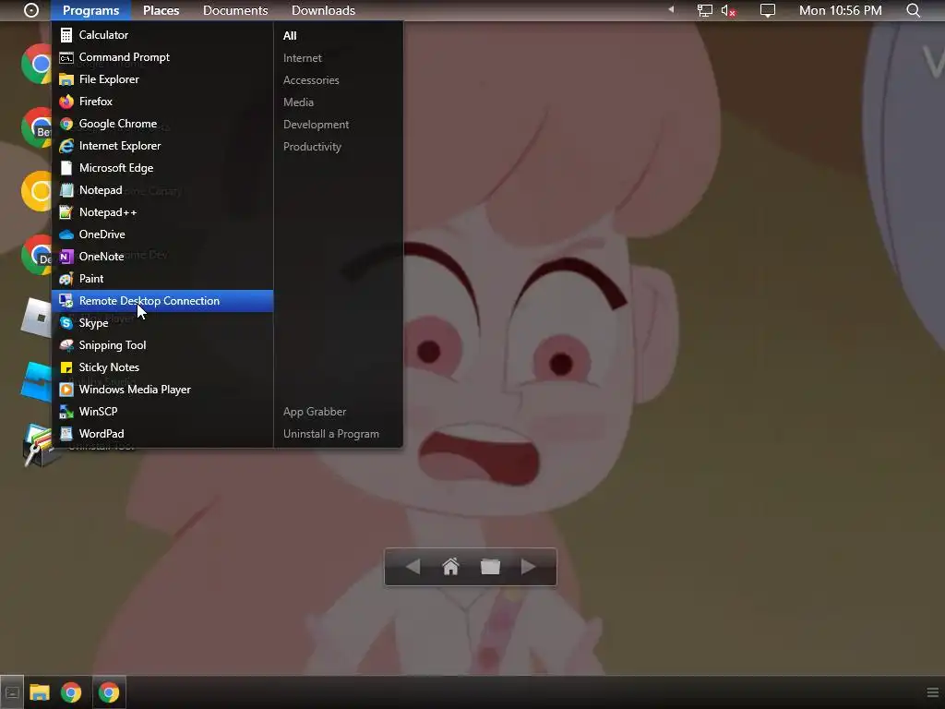Click the Mon 10:56 PM clock
The width and height of the screenshot is (945, 709).
pos(840,10)
